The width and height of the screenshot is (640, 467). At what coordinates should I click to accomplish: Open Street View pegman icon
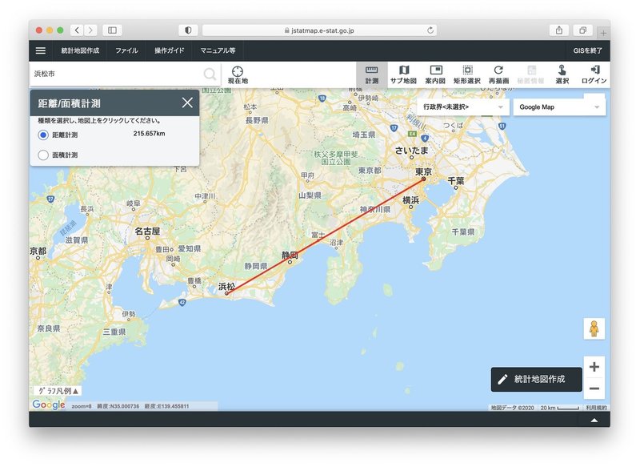pos(594,328)
